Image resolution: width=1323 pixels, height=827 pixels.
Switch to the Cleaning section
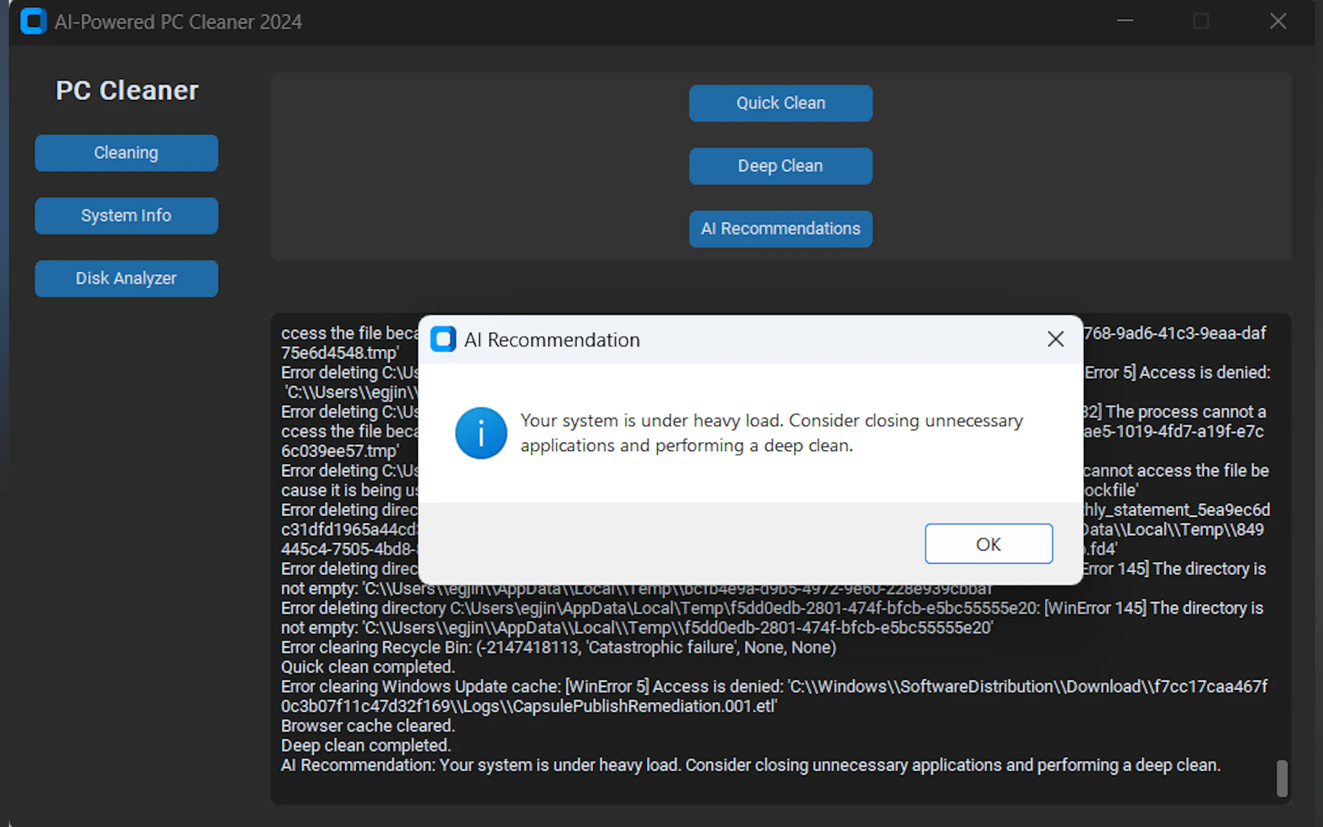pyautogui.click(x=127, y=153)
